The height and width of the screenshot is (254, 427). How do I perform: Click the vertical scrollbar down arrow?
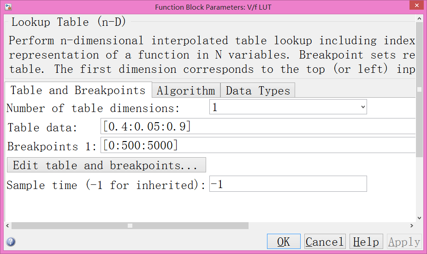point(419,218)
